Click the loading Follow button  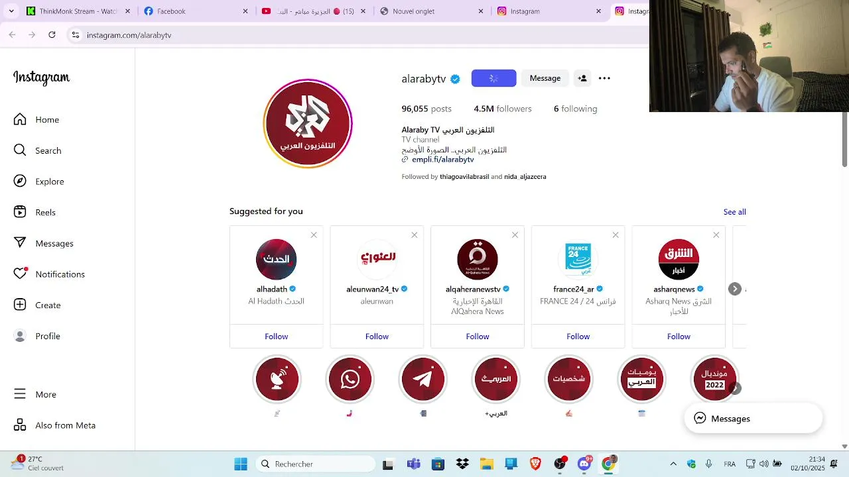[493, 78]
